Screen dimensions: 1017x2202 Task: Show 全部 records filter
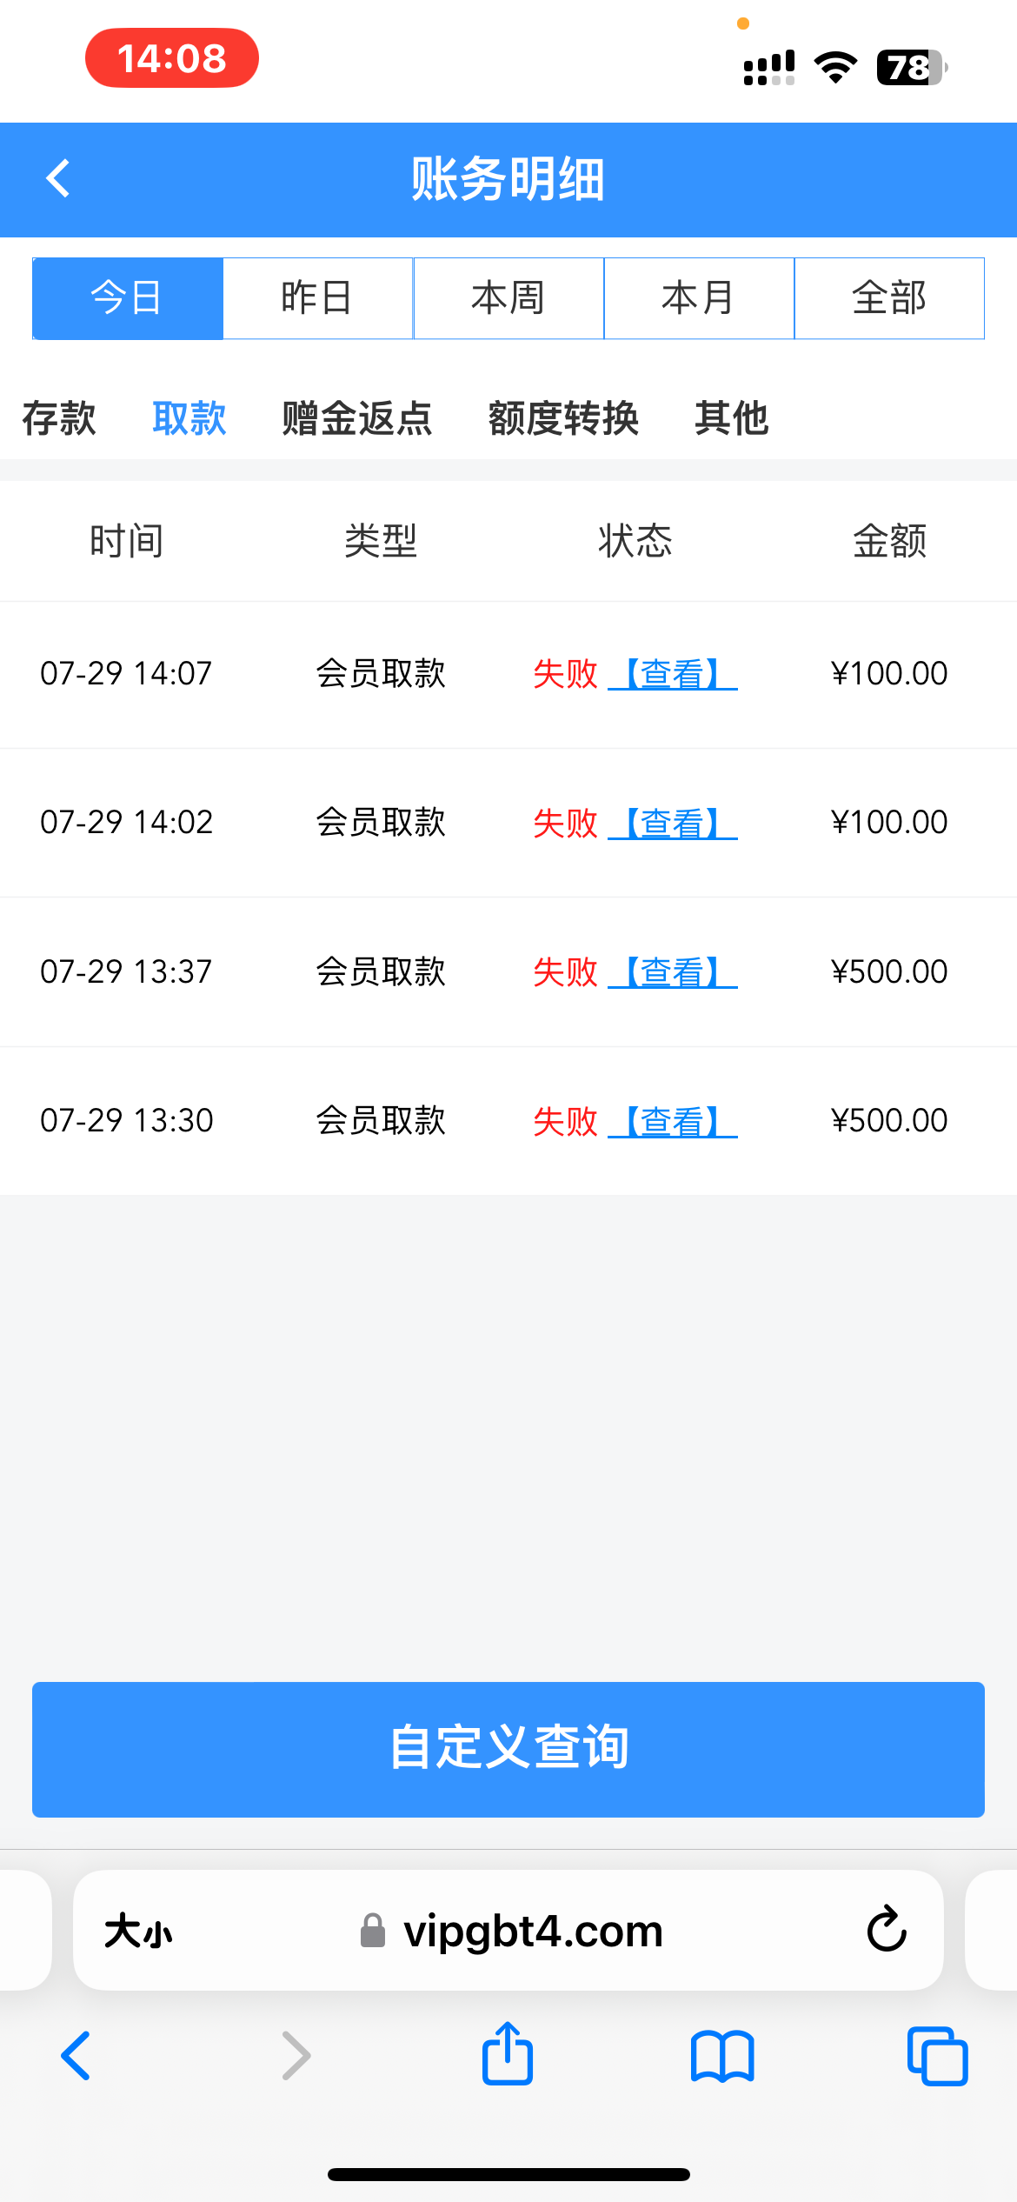889,298
